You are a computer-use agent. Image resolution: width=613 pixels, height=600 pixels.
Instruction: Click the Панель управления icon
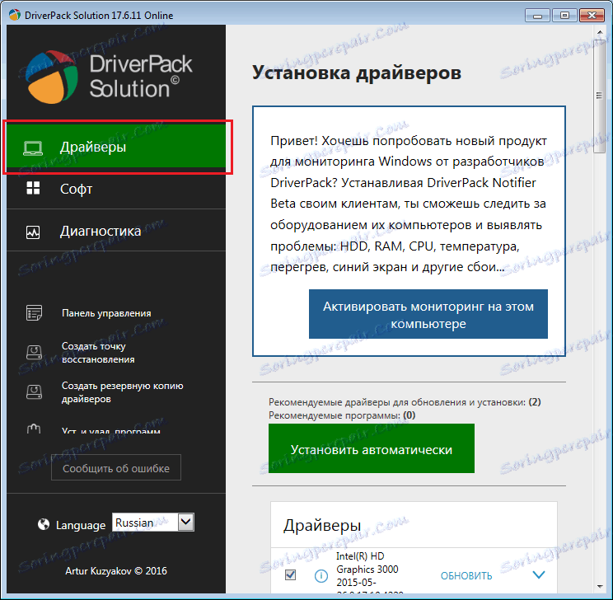coord(34,313)
